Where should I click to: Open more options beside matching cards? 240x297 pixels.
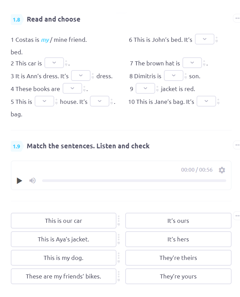(x=237, y=216)
